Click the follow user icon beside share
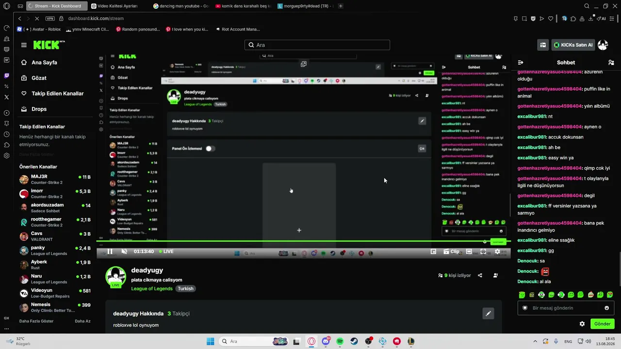Image resolution: width=621 pixels, height=349 pixels. pos(495,275)
